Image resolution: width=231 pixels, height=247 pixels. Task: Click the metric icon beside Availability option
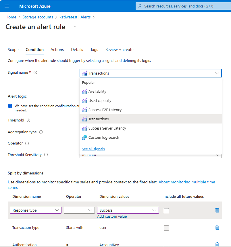click(84, 91)
